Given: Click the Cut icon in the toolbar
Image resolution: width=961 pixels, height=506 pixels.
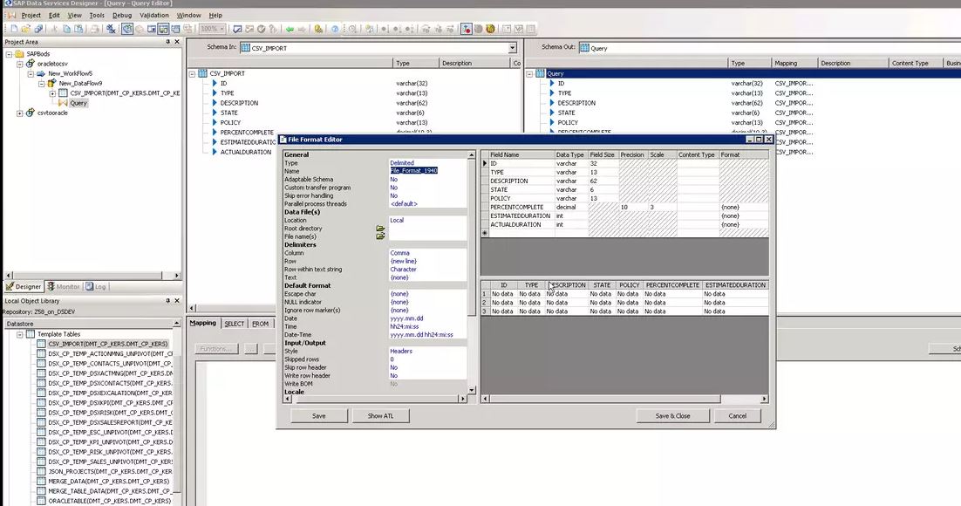Looking at the screenshot, I should 54,29.
